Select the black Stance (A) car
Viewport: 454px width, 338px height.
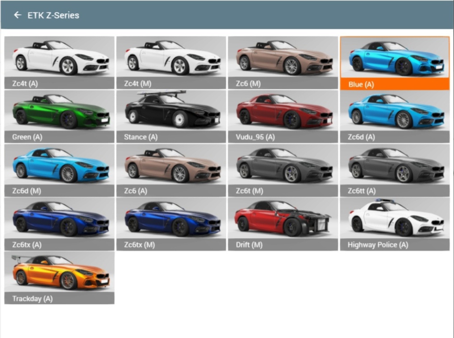click(171, 112)
